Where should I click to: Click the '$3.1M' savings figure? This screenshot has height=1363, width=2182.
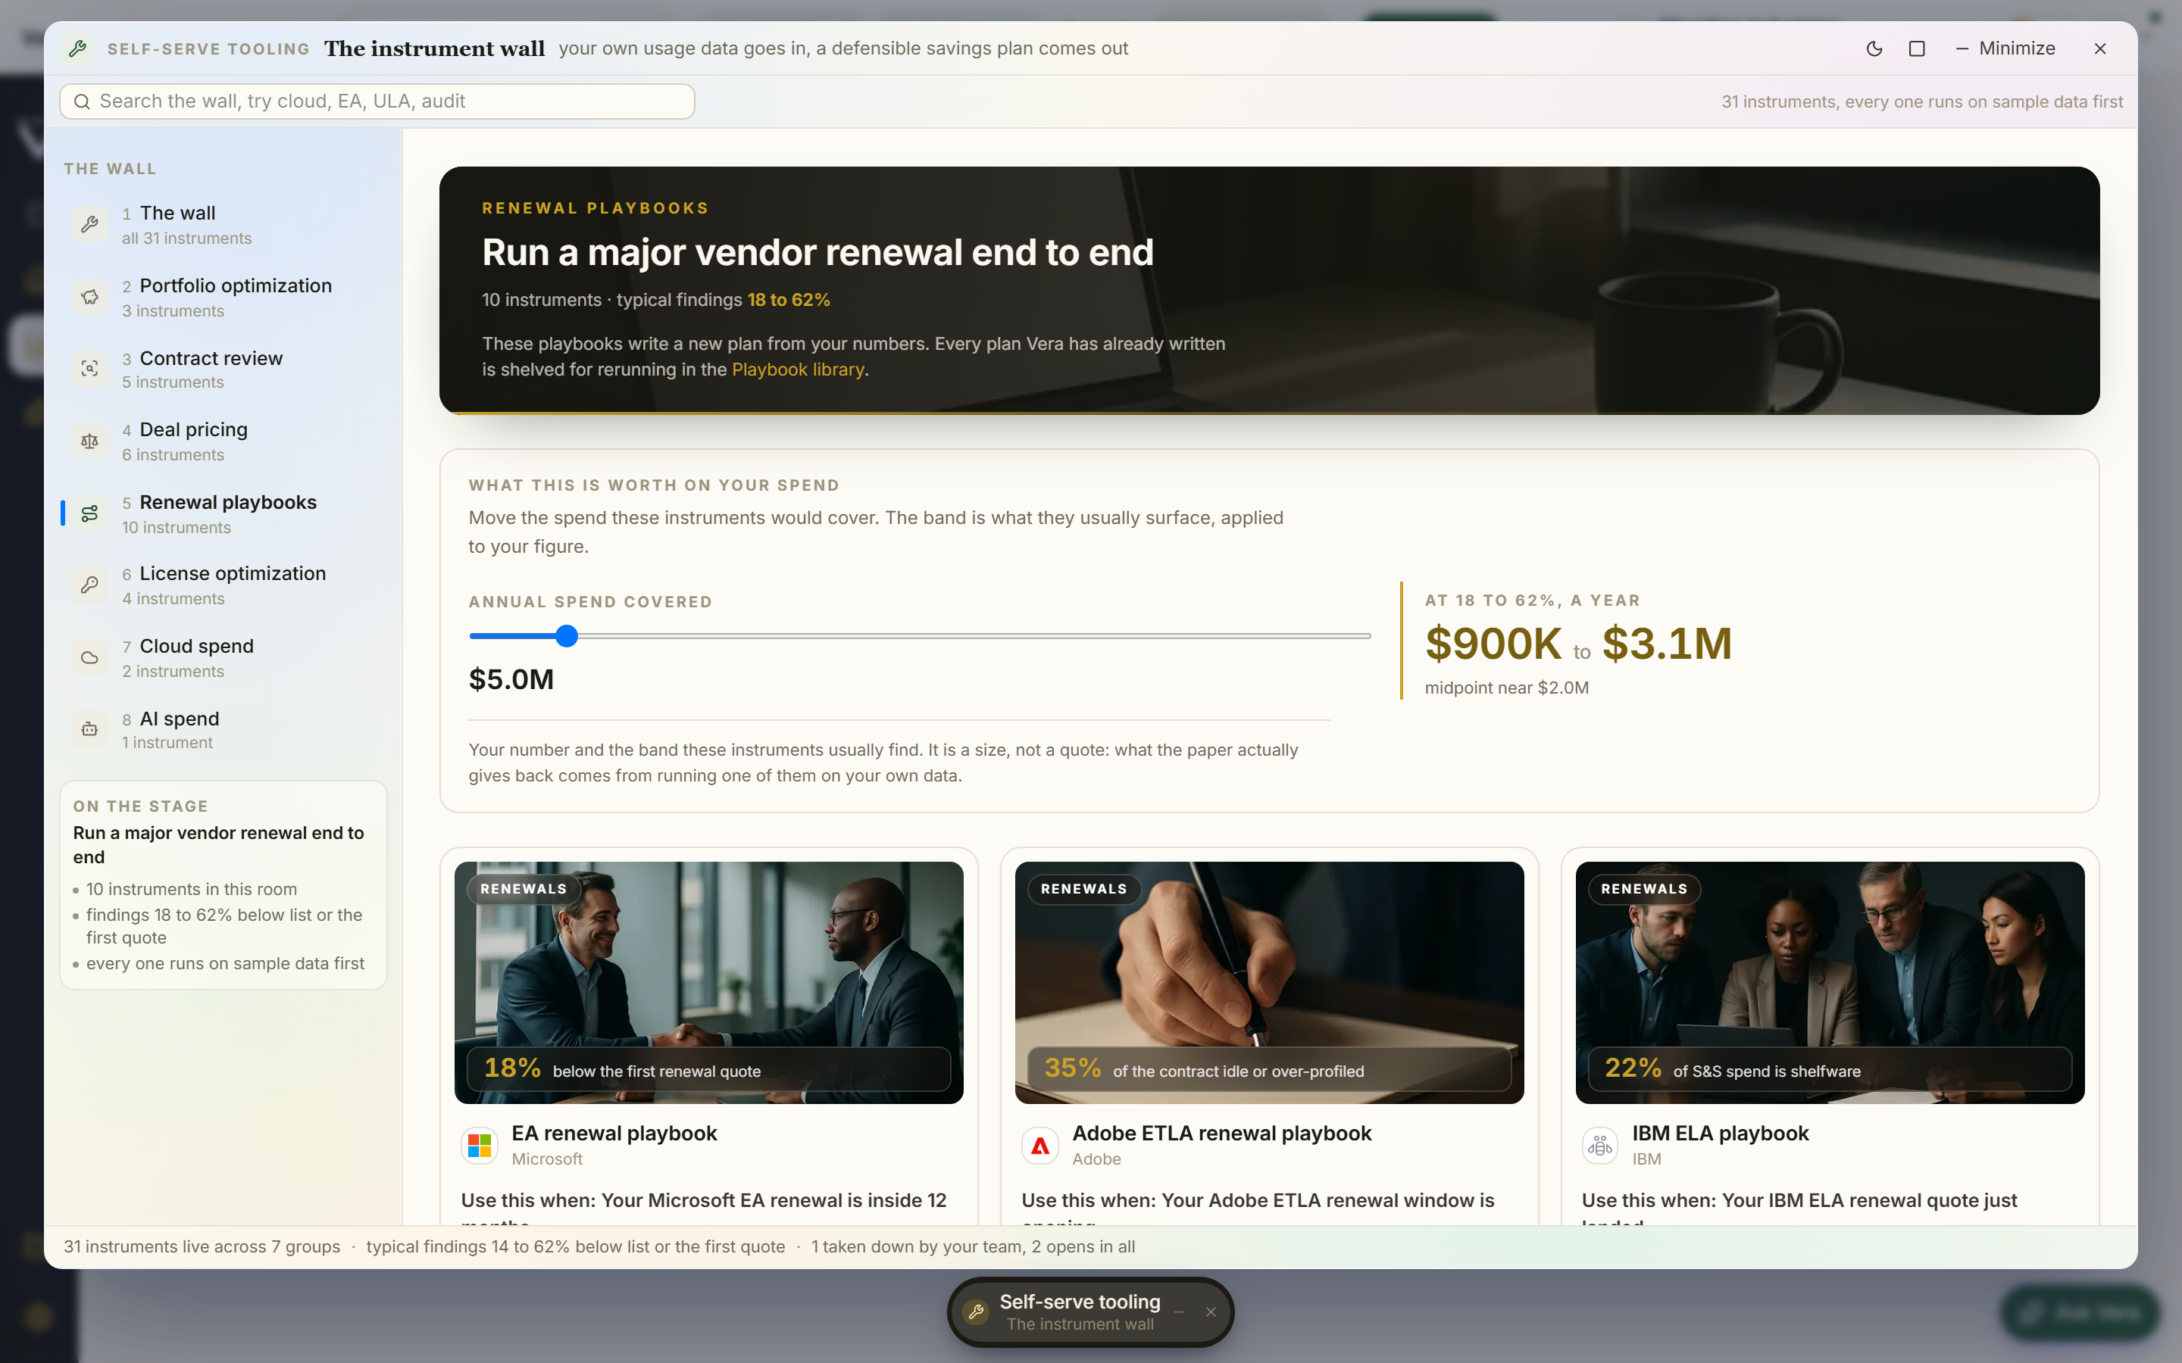coord(1667,644)
